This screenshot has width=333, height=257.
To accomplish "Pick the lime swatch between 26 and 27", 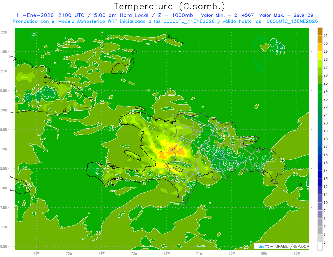I will pos(320,71).
